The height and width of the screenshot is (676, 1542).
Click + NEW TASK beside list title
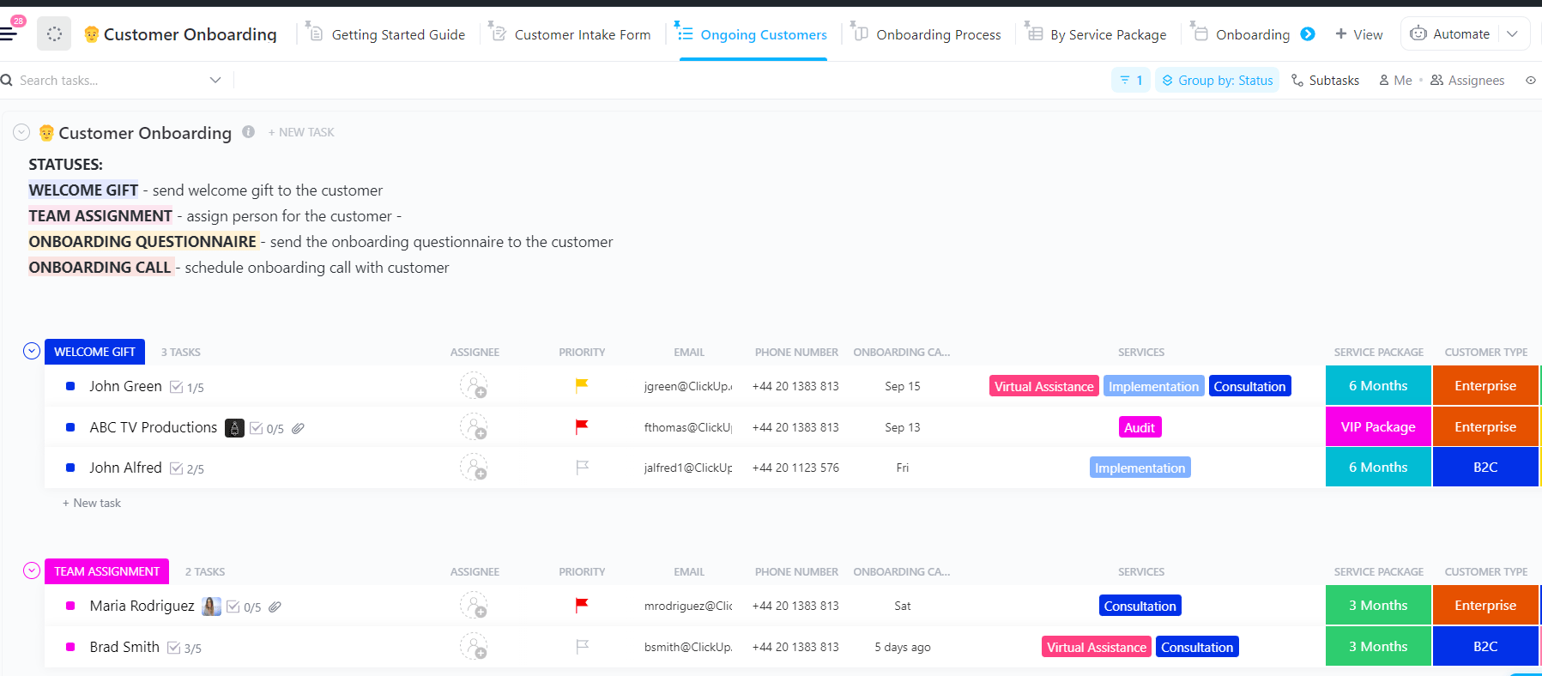pyautogui.click(x=301, y=132)
